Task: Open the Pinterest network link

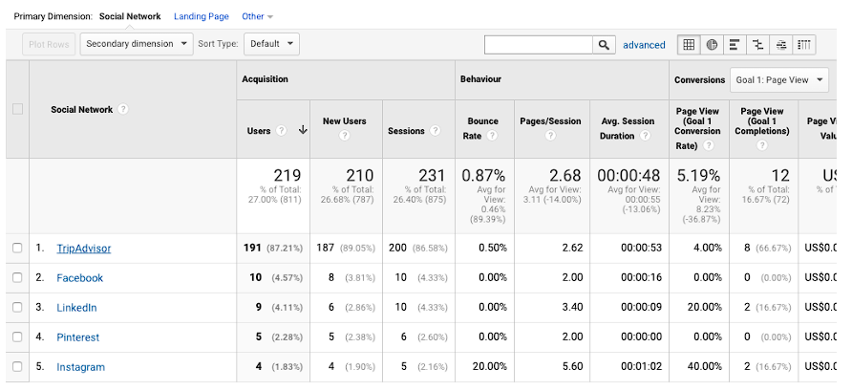Action: pyautogui.click(x=78, y=337)
